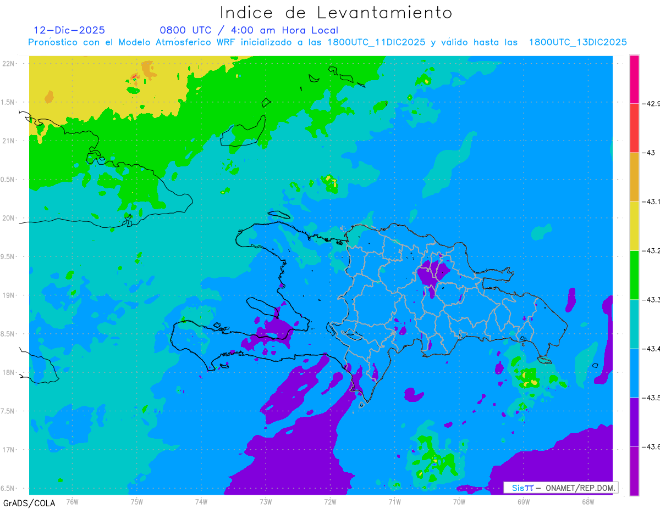The height and width of the screenshot is (509, 660).
Task: Pick the green colorbar swatch
Action: (634, 275)
